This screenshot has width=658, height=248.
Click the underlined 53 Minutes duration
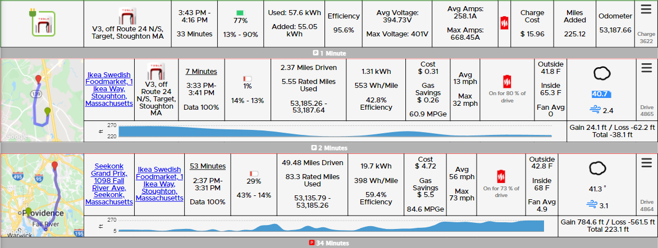(208, 166)
